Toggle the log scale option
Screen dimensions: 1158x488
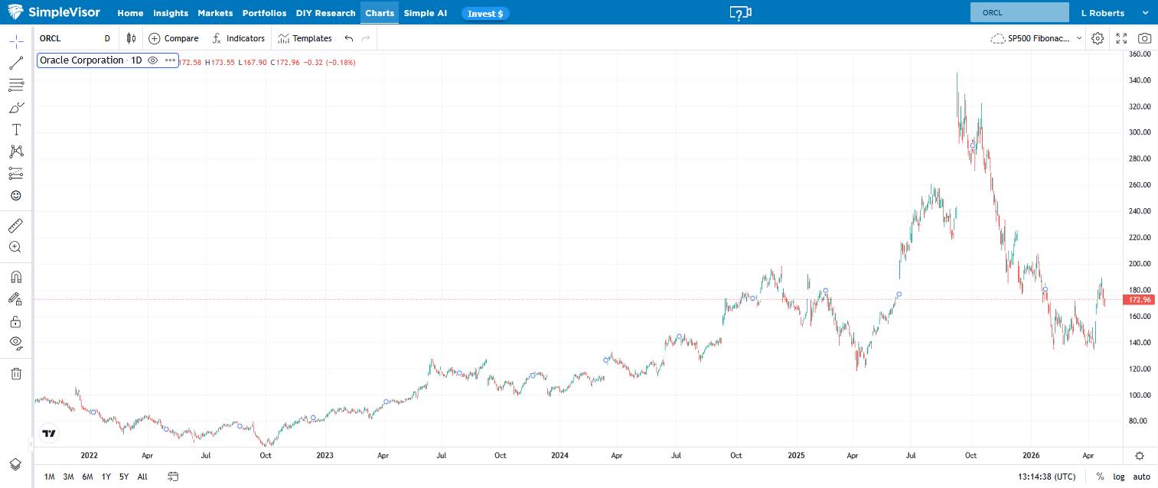click(x=1119, y=477)
